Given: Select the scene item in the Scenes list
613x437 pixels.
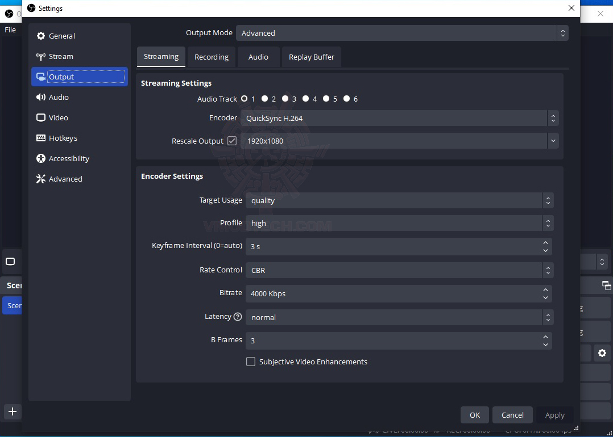Looking at the screenshot, I should click(x=13, y=305).
